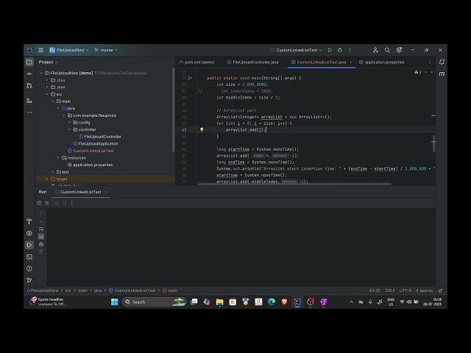Expand the config package
The image size is (471, 353).
tap(69, 123)
